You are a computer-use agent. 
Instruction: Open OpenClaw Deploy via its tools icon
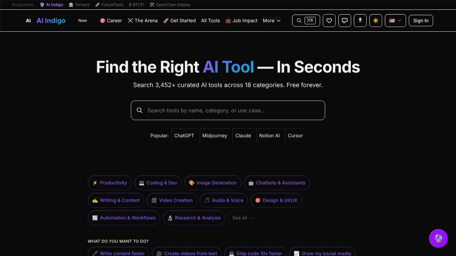tap(152, 5)
